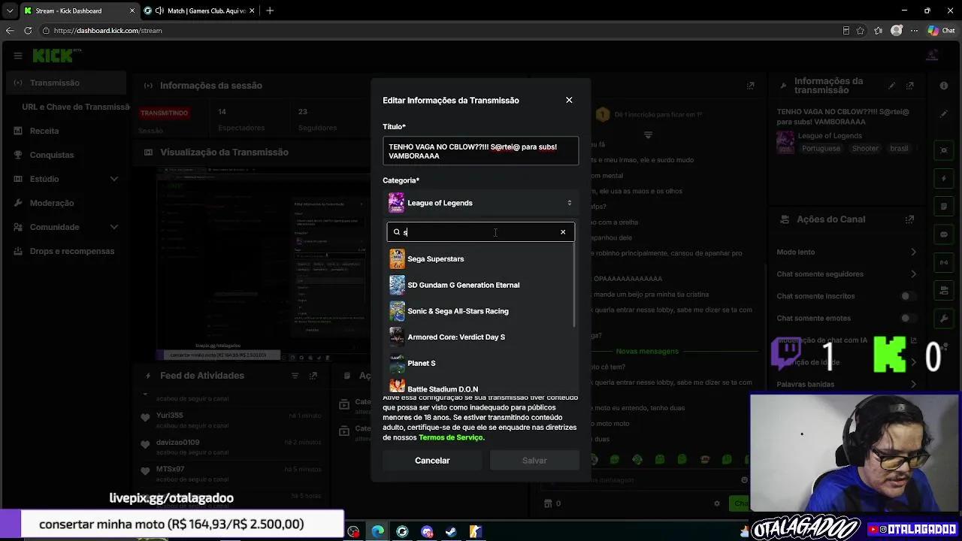962x541 pixels.
Task: Pop out Informações da transmissão panel
Action: (910, 86)
